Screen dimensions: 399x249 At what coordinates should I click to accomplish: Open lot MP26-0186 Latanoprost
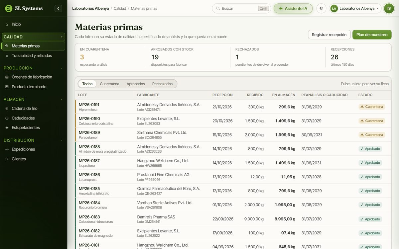(x=233, y=177)
